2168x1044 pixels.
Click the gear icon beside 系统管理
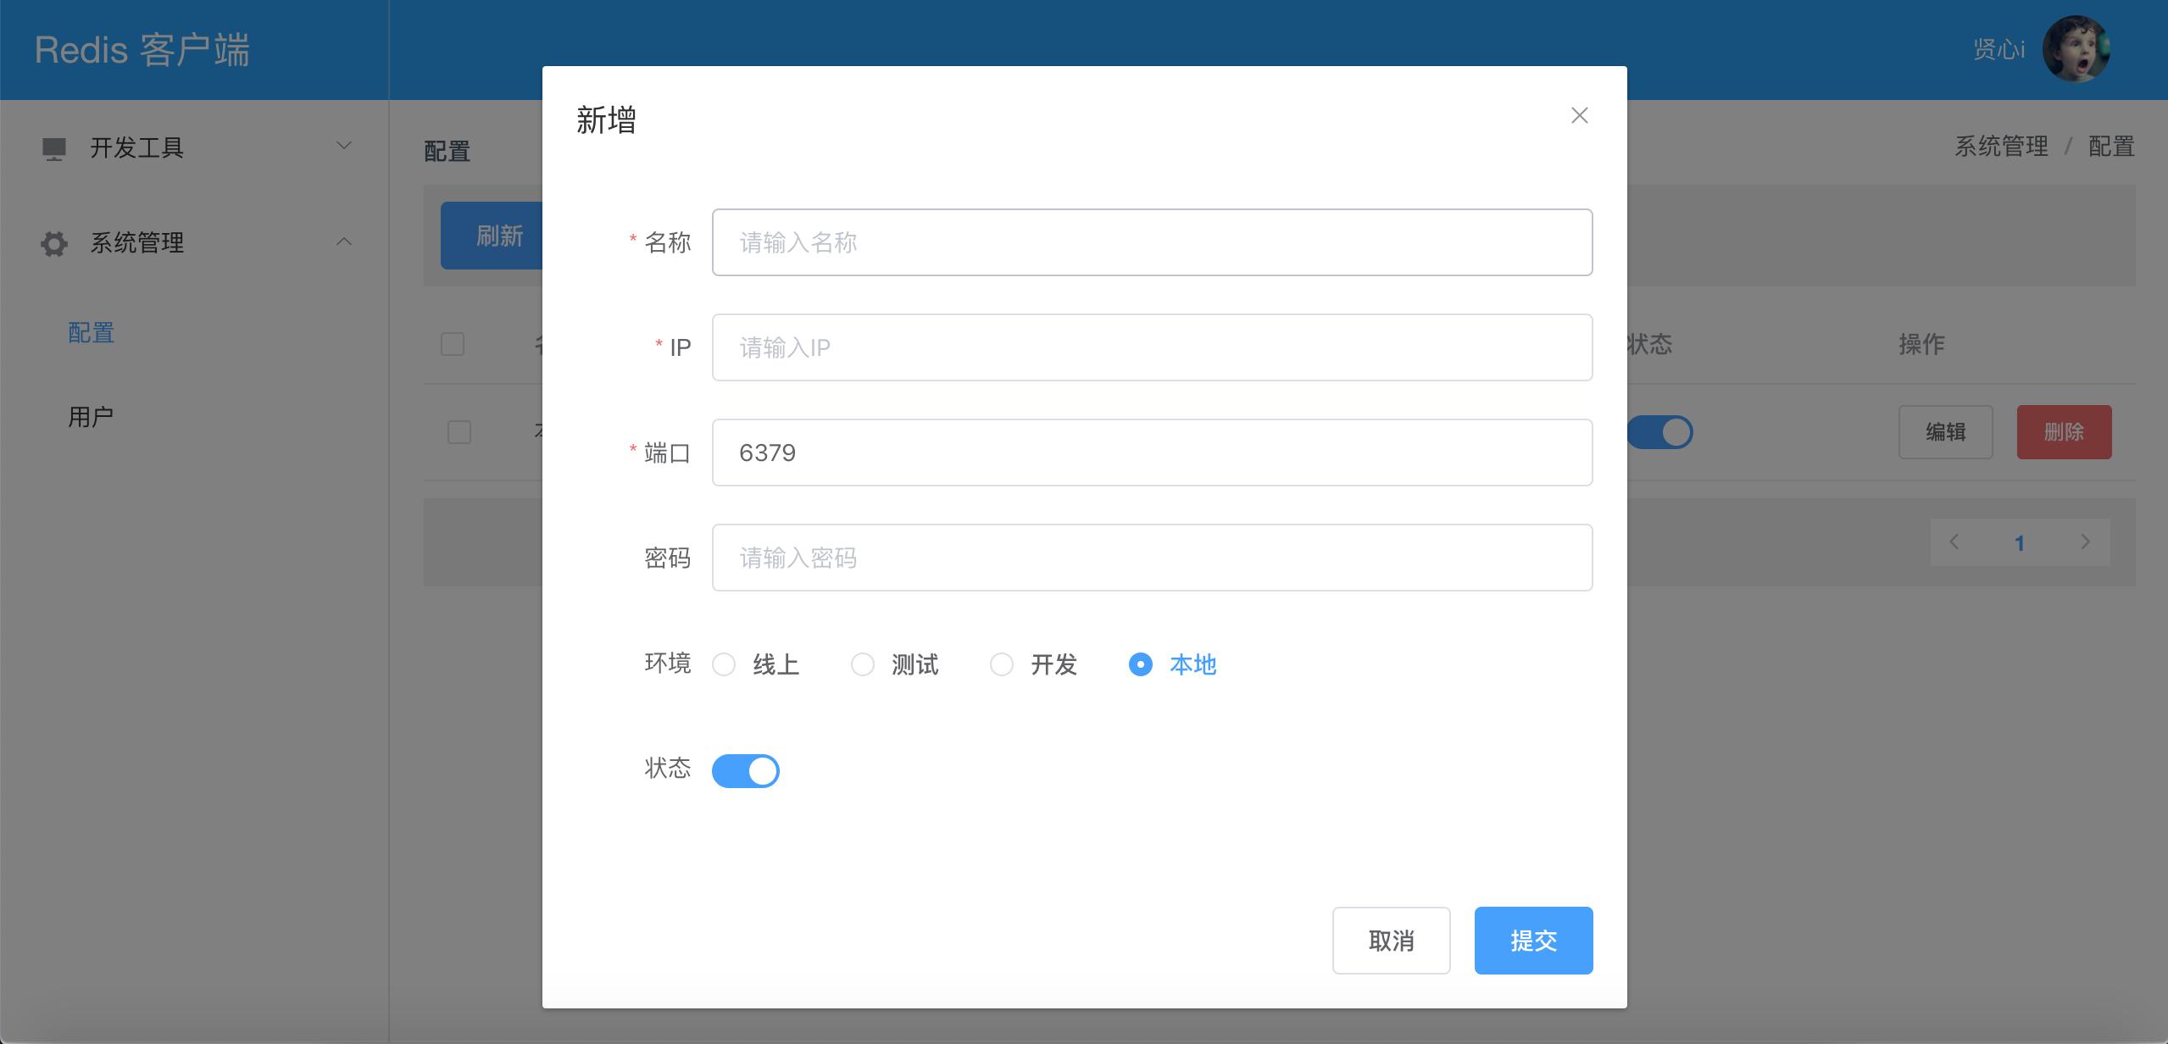click(53, 243)
